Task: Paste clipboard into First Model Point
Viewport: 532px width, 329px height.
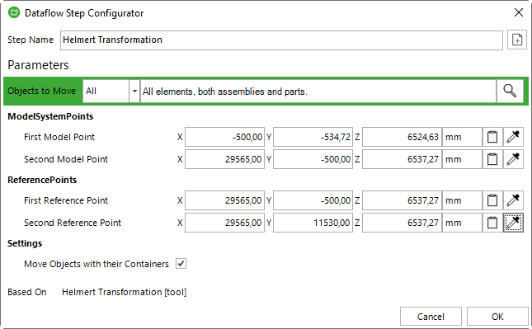Action: point(492,137)
